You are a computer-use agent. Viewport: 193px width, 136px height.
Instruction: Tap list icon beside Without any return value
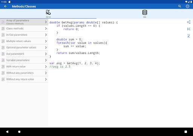coord(3,79)
